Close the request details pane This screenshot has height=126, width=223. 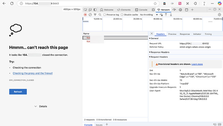pos(152,34)
